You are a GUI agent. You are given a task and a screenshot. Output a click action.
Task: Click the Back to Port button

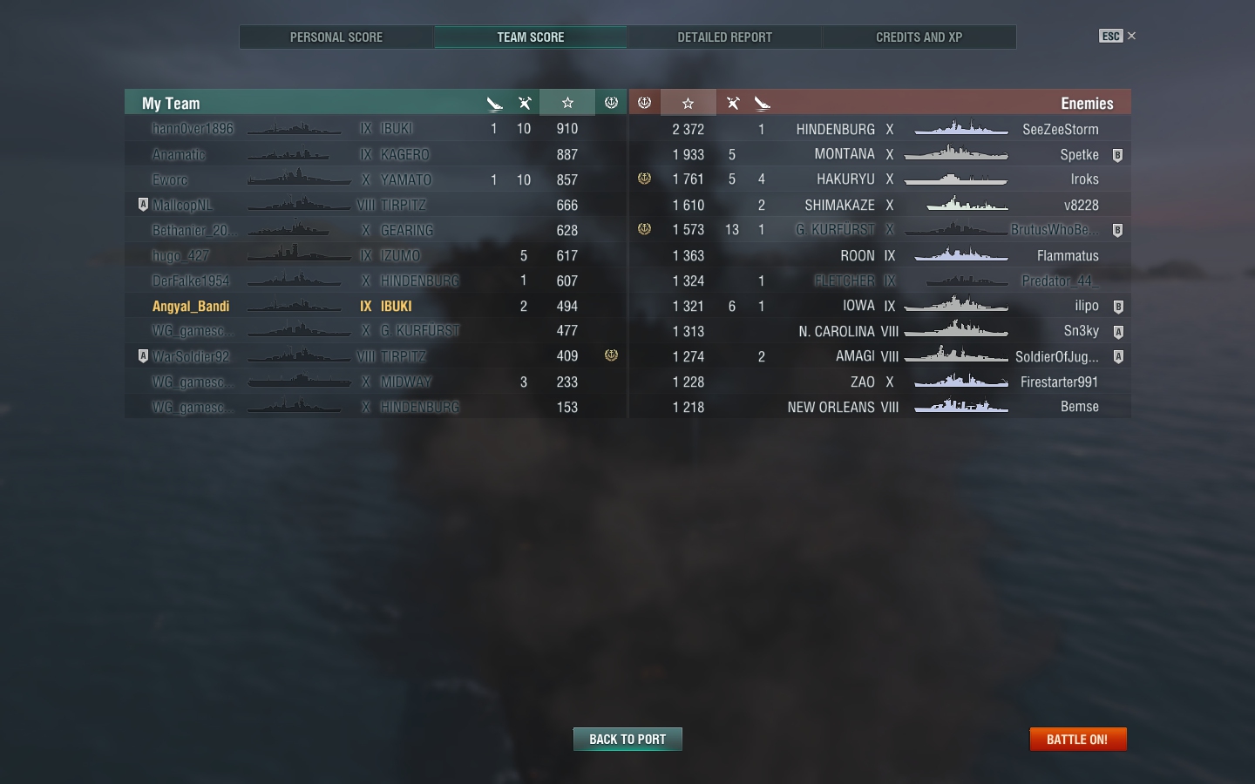[x=627, y=739]
